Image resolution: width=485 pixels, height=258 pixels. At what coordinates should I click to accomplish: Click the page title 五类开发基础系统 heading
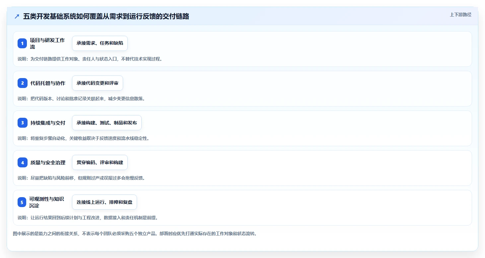coord(106,17)
